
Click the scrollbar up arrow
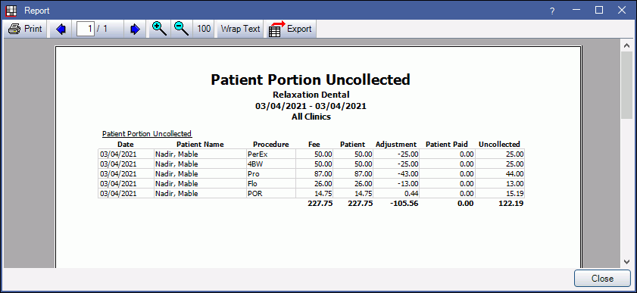[x=626, y=45]
